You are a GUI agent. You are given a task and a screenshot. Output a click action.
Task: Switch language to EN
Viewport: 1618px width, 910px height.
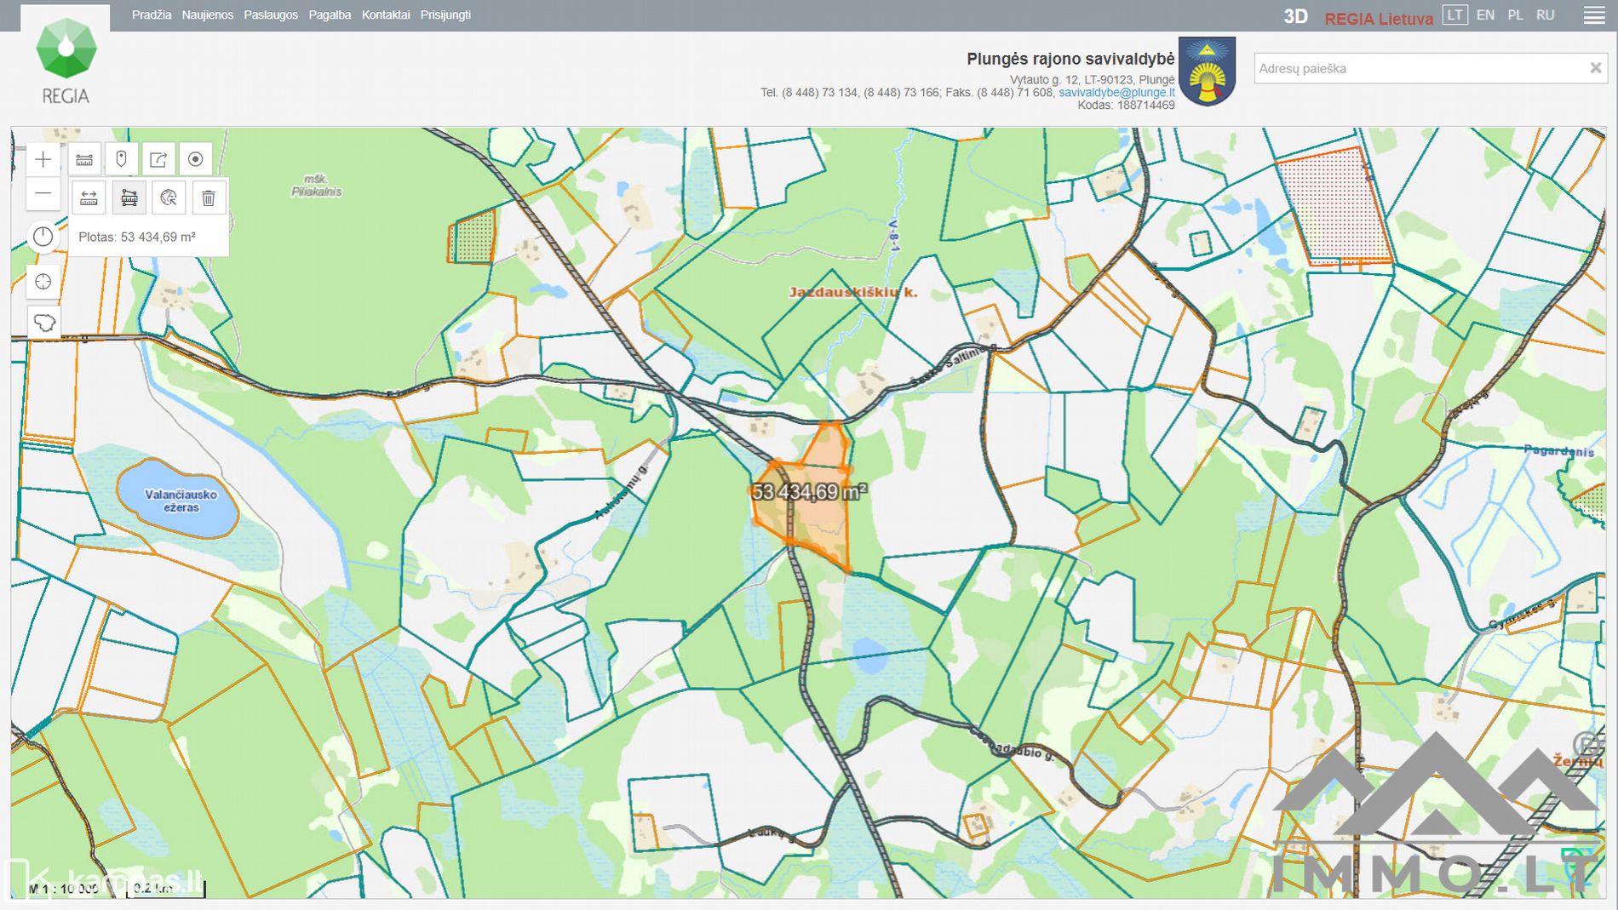[x=1485, y=15]
